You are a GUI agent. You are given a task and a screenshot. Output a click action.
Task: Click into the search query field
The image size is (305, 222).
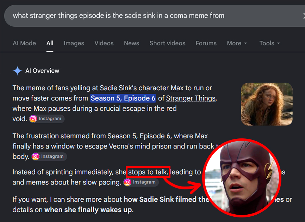click(152, 16)
